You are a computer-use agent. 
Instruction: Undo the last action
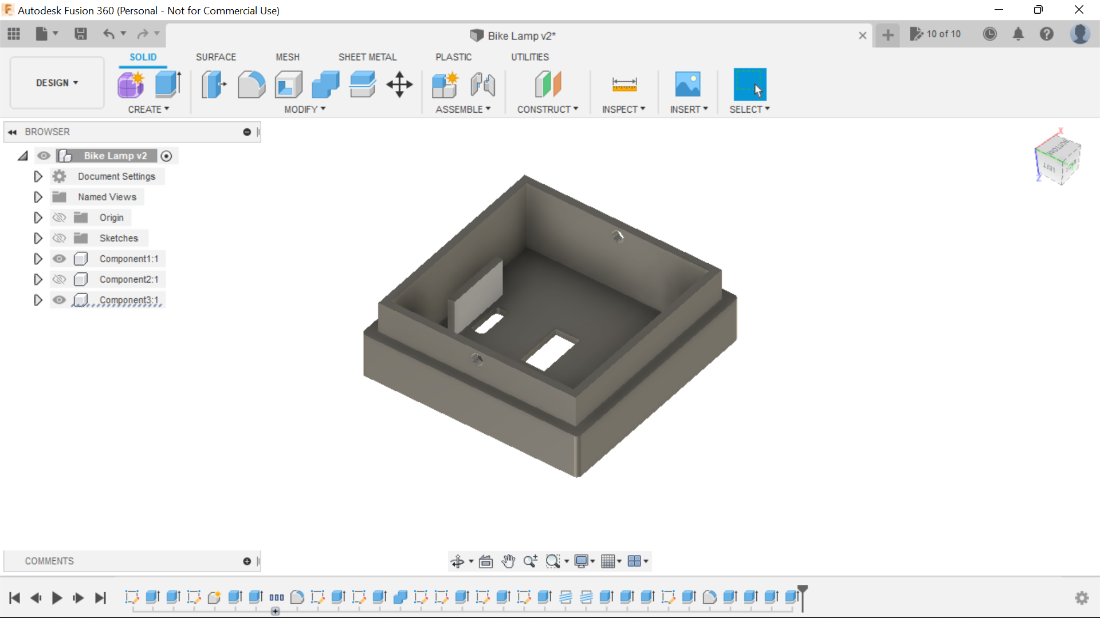tap(109, 34)
